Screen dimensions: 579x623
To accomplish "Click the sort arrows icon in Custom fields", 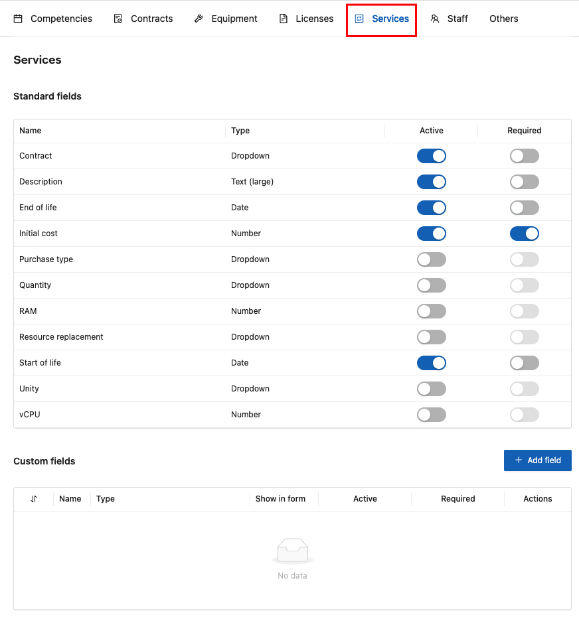I will [x=34, y=499].
